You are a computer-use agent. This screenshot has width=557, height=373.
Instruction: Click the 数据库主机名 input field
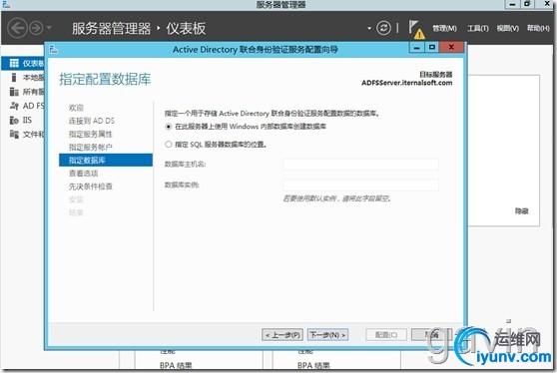(360, 165)
